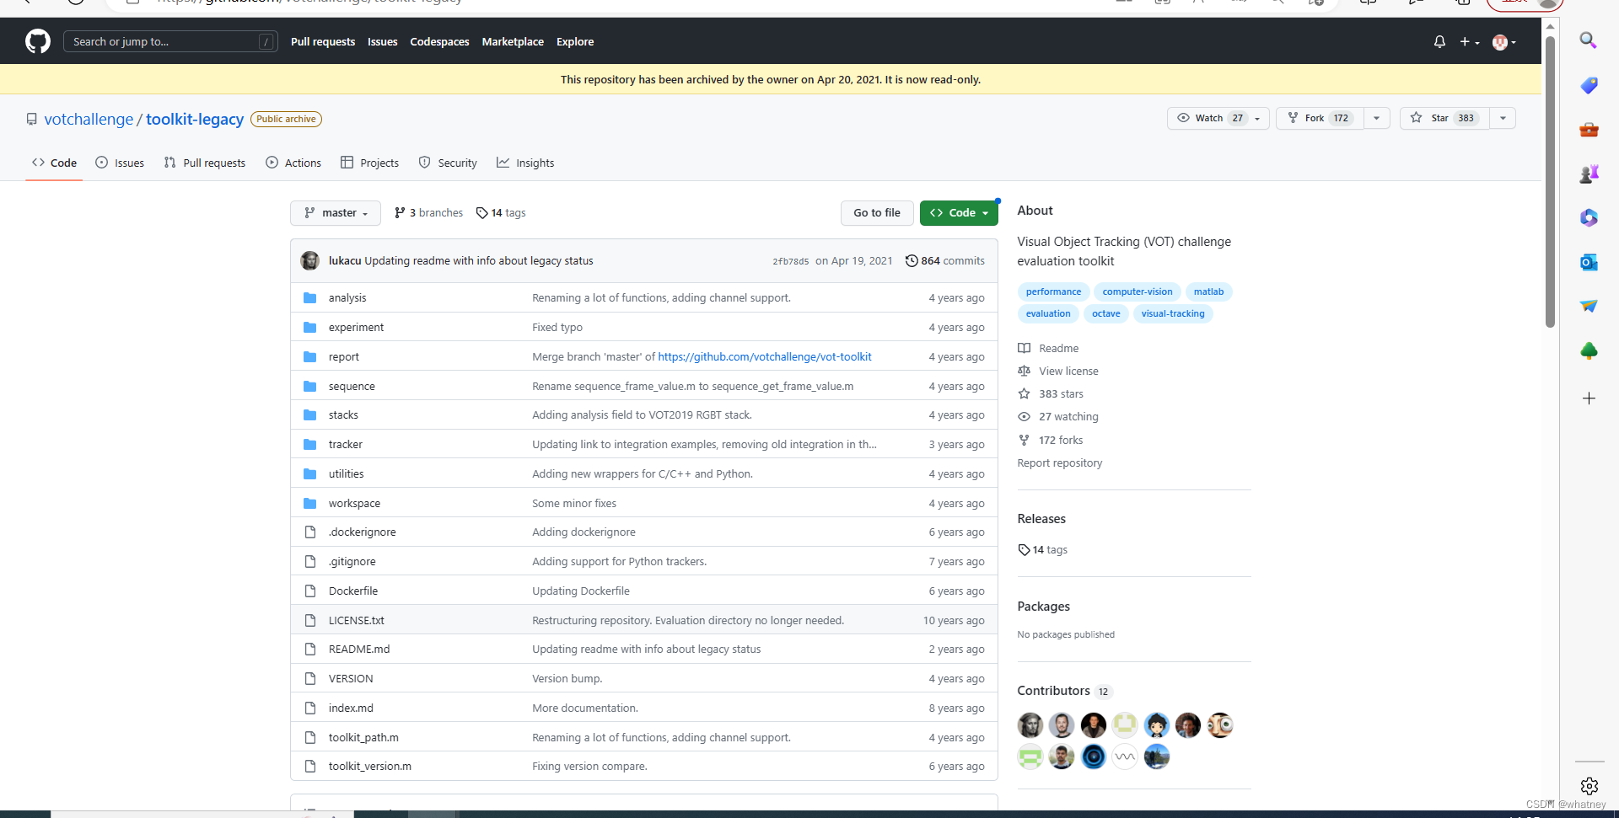This screenshot has width=1619, height=818.
Task: Select the computer-vision topic tag
Action: (1138, 291)
